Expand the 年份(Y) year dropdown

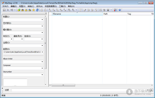11,39
